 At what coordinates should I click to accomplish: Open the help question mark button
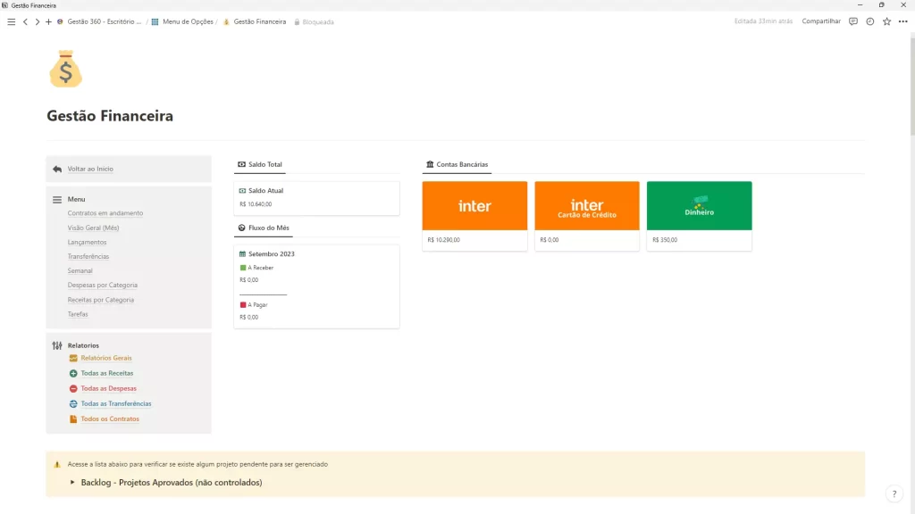[x=894, y=493]
